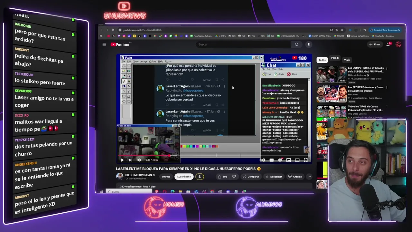412x232 pixels.
Task: Click the Gracias thanks button
Action: 295,177
